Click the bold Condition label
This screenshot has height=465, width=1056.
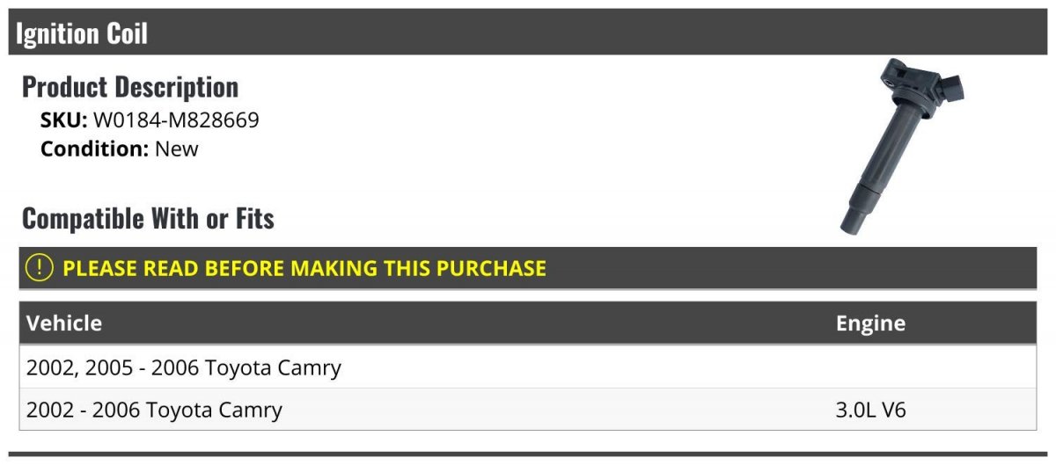[x=95, y=149]
